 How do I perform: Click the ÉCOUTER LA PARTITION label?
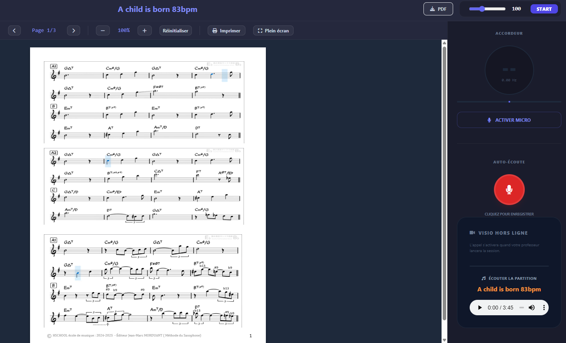click(x=512, y=278)
